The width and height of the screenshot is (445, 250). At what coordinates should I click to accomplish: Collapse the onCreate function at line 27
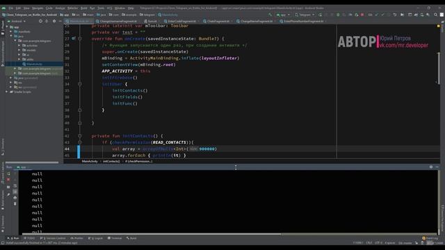(80, 39)
